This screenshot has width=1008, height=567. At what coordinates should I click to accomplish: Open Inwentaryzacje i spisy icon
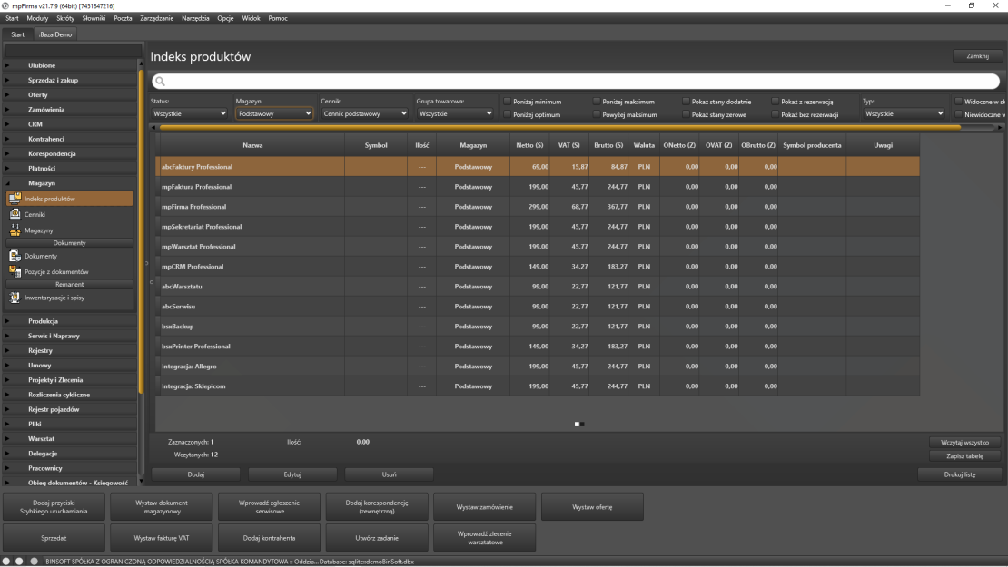point(15,298)
